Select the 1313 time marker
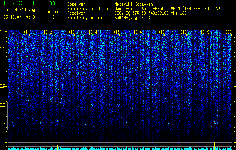Screen dimensions: 236x150 pyautogui.click(x=70, y=32)
